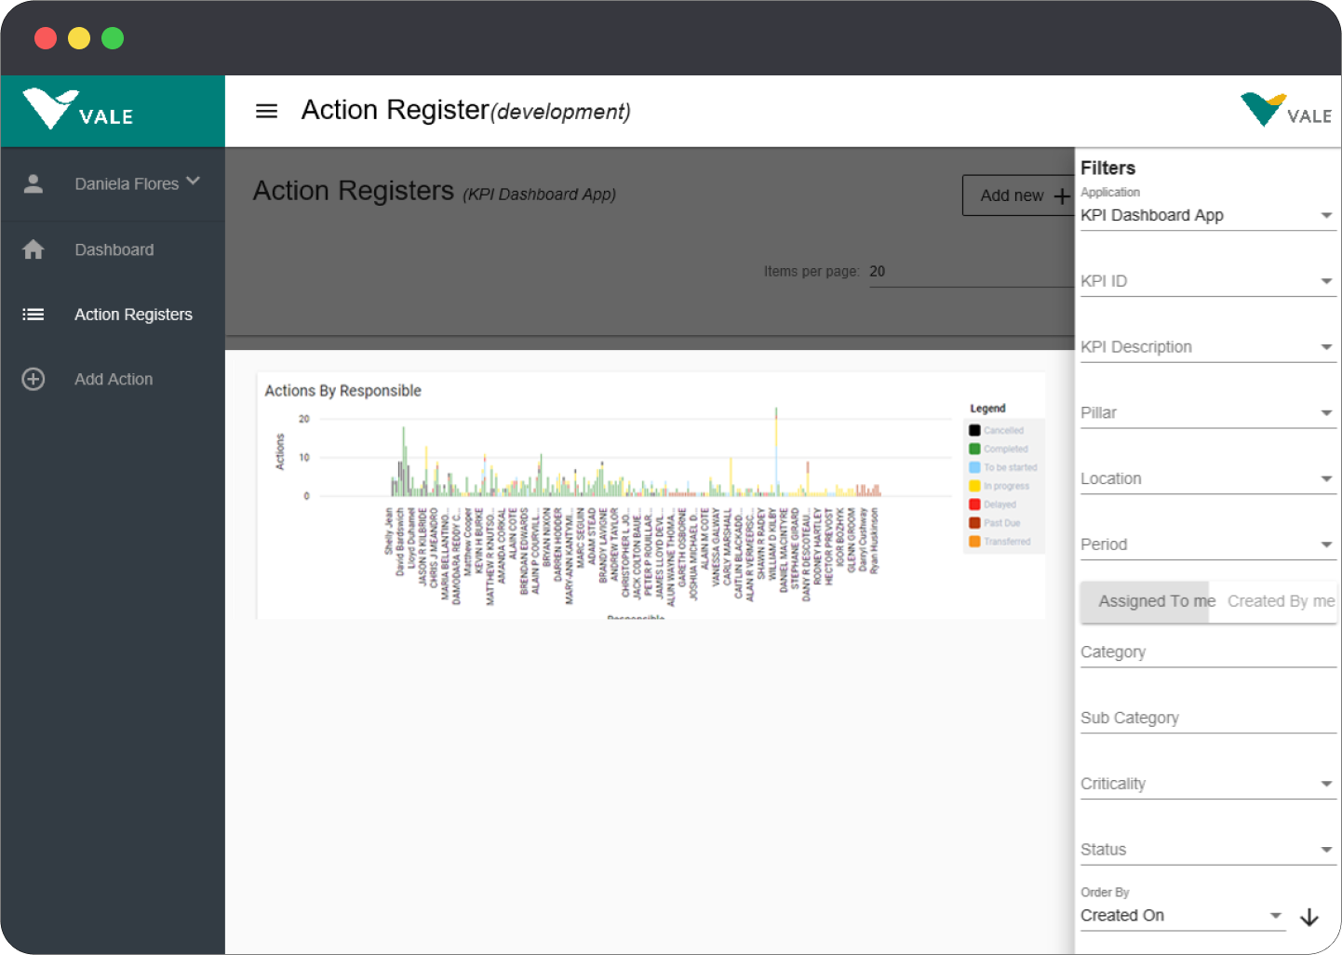Toggle sort direction arrow next to Order By
1342x955 pixels.
[1309, 918]
